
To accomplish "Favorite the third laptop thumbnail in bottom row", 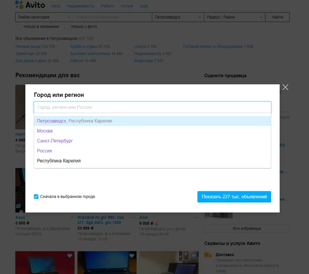I will click(x=193, y=255).
